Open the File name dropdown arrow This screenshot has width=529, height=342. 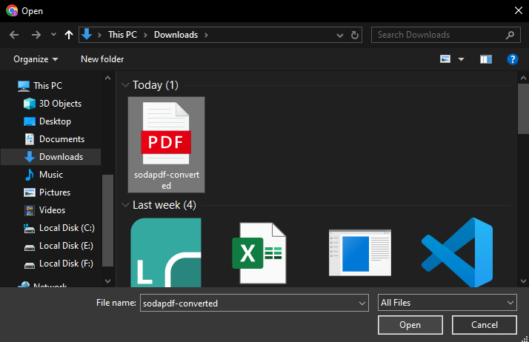362,304
